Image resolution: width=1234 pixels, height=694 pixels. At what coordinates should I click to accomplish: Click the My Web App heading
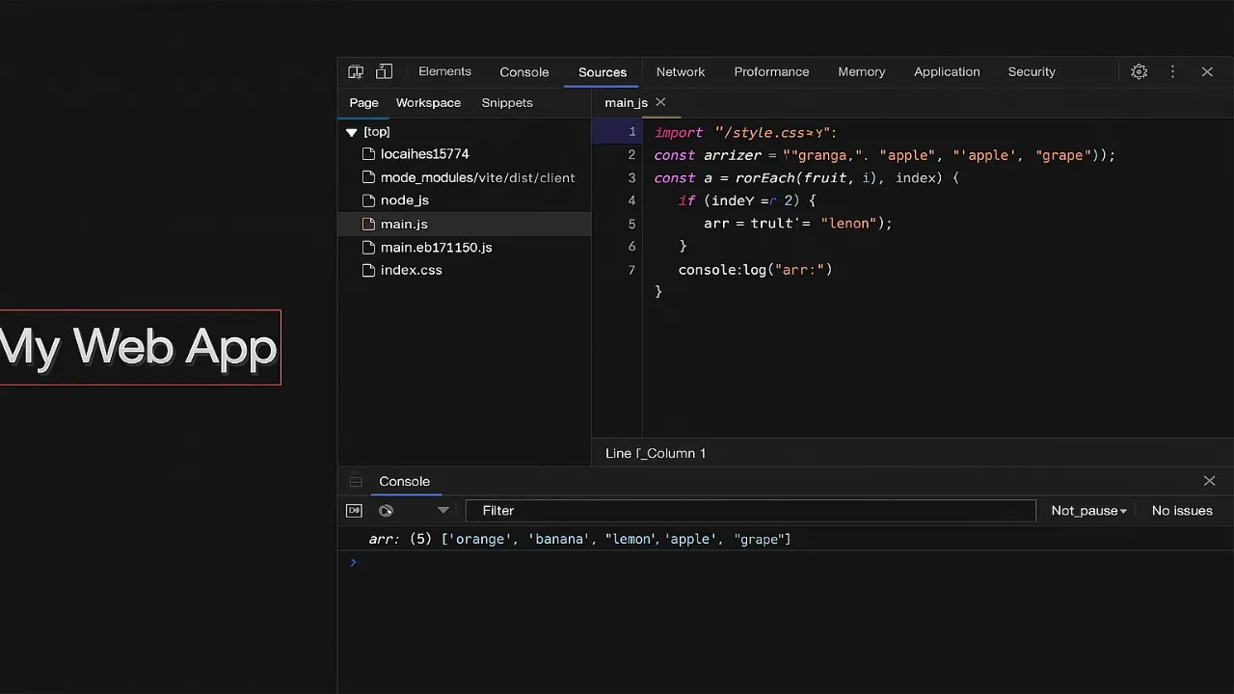pyautogui.click(x=139, y=347)
